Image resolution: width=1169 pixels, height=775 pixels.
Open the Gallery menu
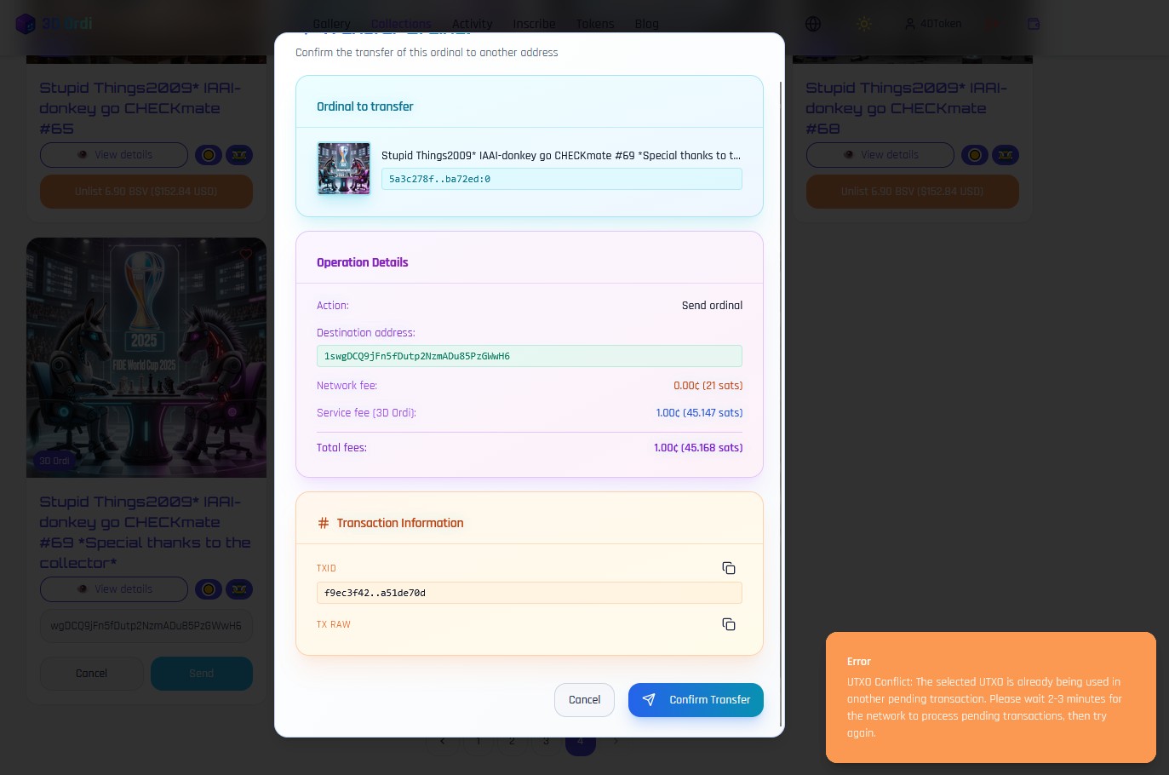(x=332, y=24)
